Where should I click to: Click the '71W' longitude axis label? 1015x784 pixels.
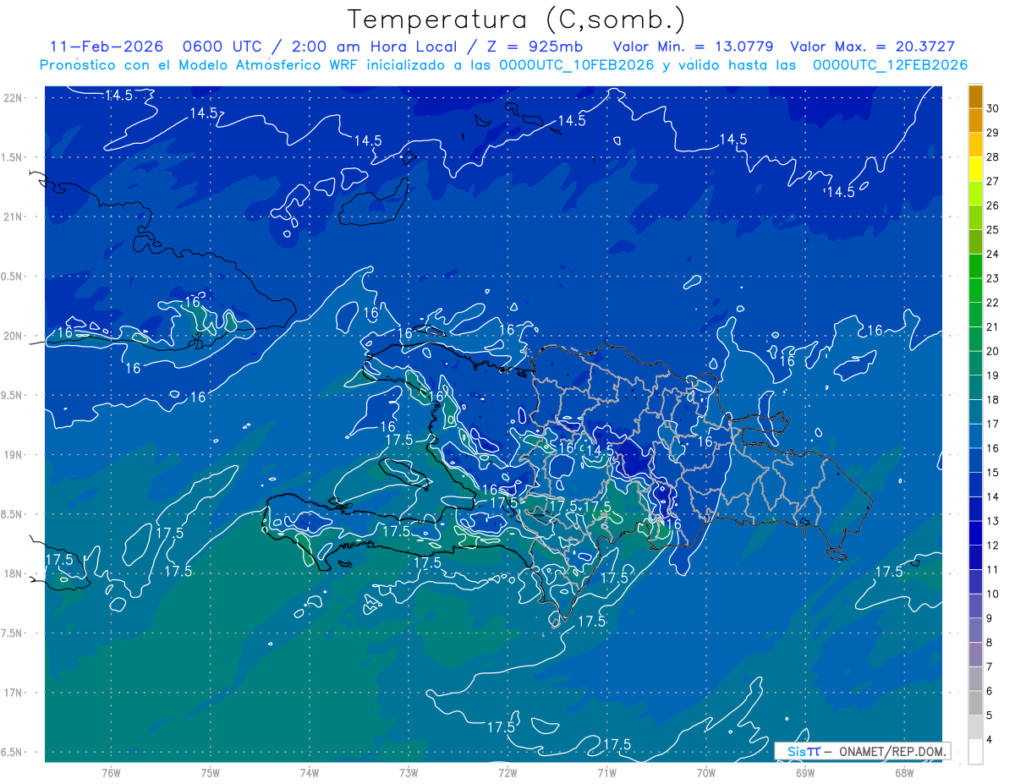point(606,772)
